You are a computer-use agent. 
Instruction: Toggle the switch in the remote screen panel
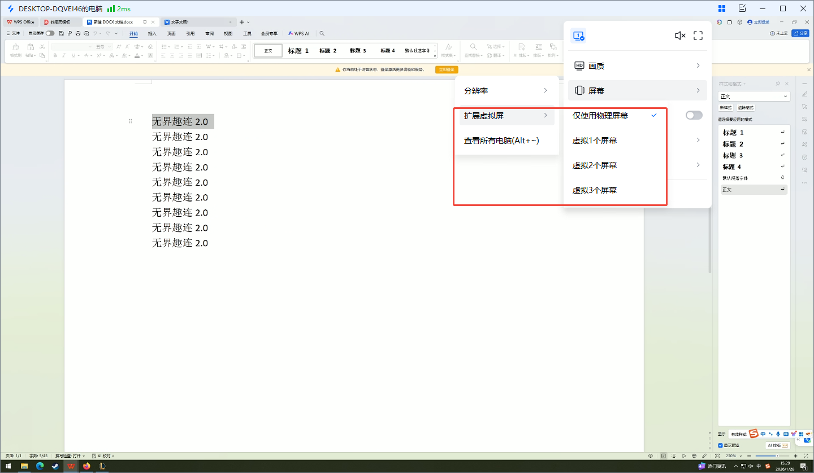[694, 115]
